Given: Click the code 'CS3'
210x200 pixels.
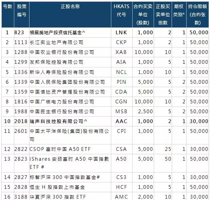Looking at the screenshot, I should pyautogui.click(x=121, y=177).
